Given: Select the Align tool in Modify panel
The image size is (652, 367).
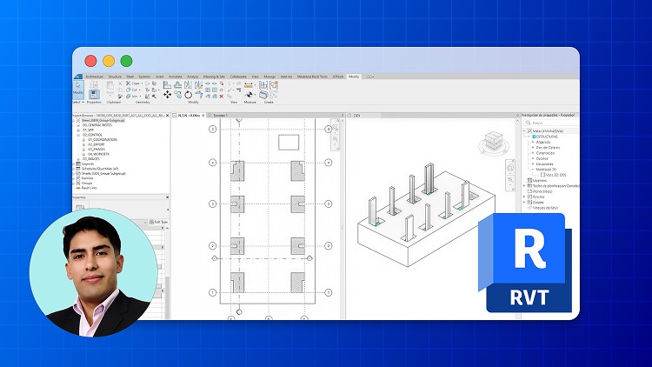Looking at the screenshot, I should (x=167, y=84).
